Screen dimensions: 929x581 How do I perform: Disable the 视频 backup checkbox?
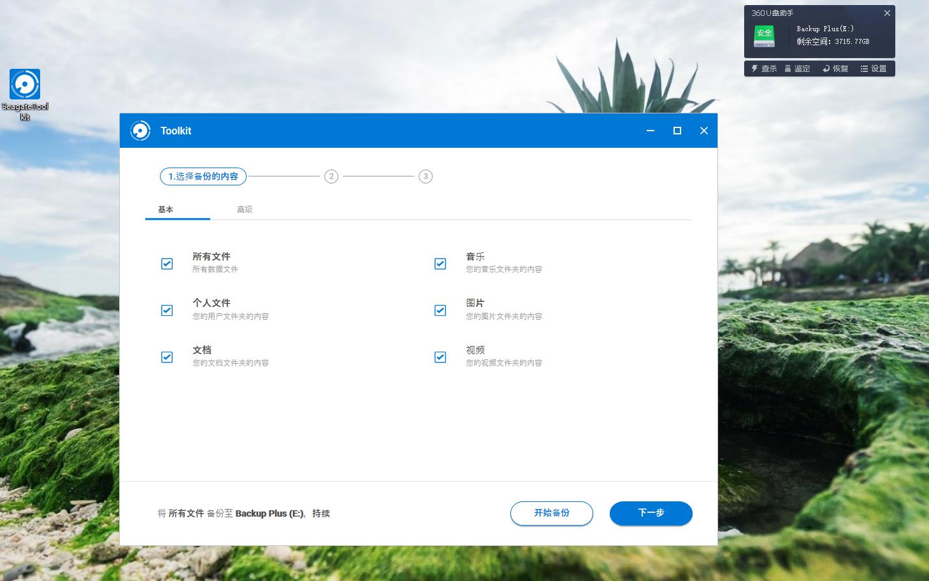(x=440, y=357)
